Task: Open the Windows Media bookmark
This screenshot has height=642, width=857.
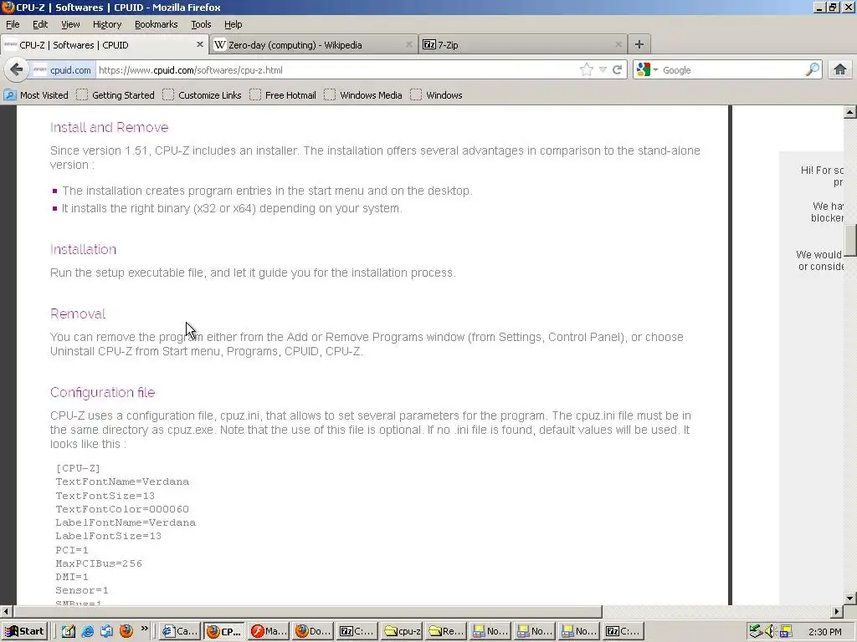Action: [x=363, y=95]
